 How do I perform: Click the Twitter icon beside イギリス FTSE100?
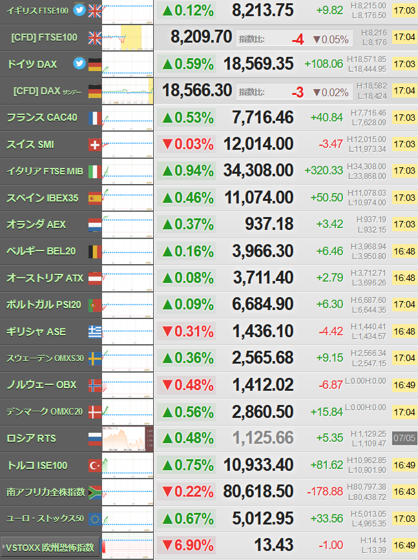79,10
